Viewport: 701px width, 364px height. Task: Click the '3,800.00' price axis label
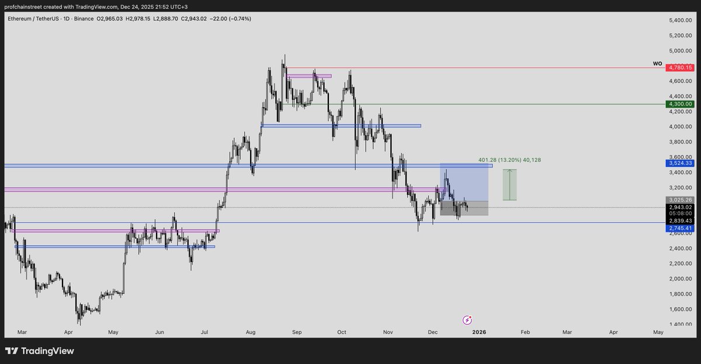[680, 142]
